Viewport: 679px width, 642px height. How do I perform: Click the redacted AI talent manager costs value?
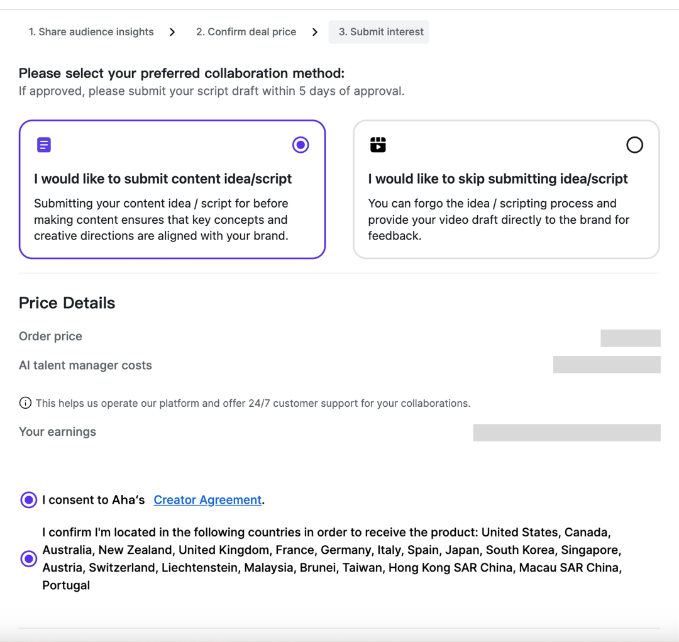pos(607,365)
